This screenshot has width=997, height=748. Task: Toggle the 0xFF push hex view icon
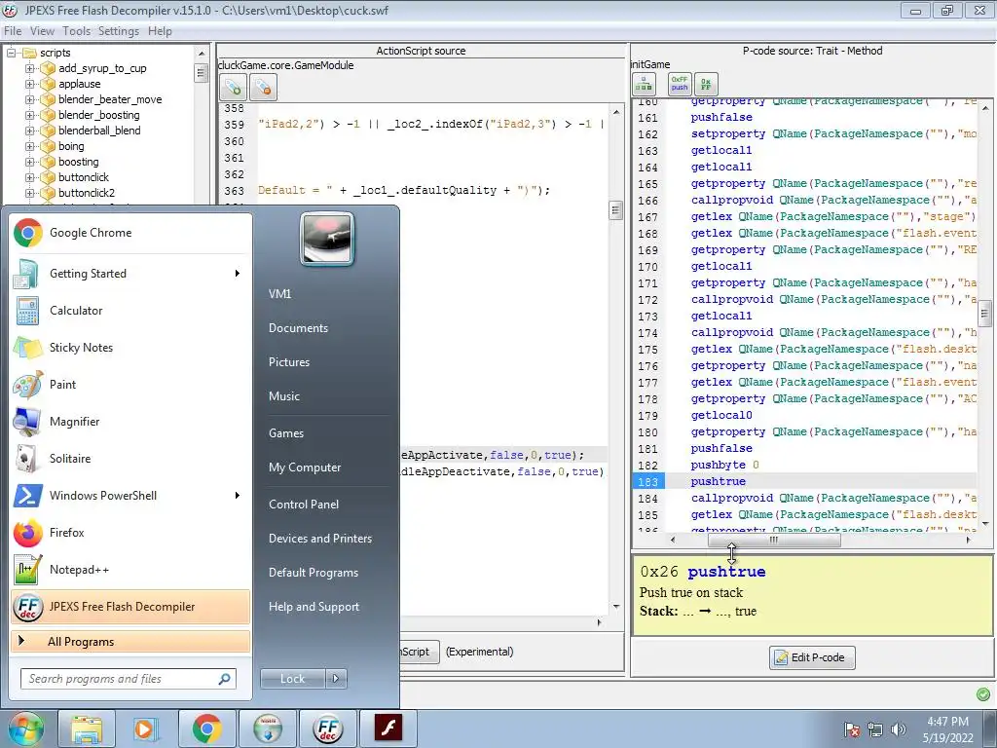[x=679, y=84]
